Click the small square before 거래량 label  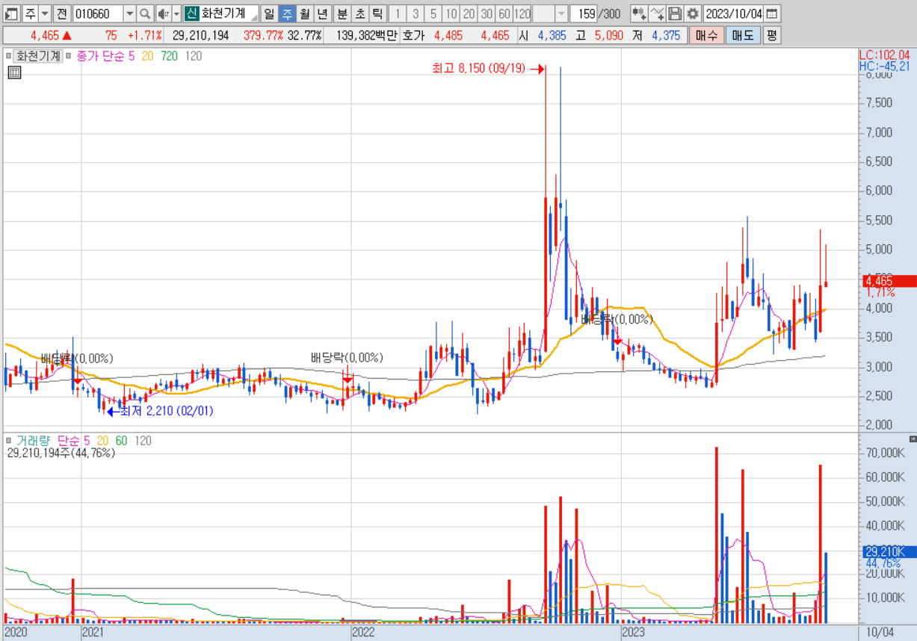point(9,441)
